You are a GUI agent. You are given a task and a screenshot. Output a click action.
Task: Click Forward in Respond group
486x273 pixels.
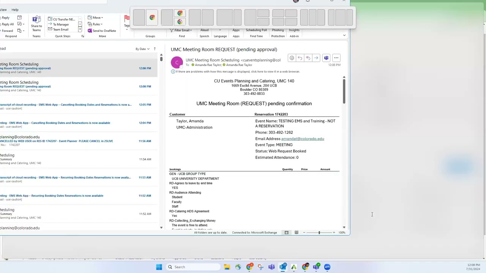click(7, 31)
